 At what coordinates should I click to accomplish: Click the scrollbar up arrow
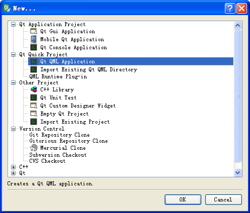pos(237,26)
